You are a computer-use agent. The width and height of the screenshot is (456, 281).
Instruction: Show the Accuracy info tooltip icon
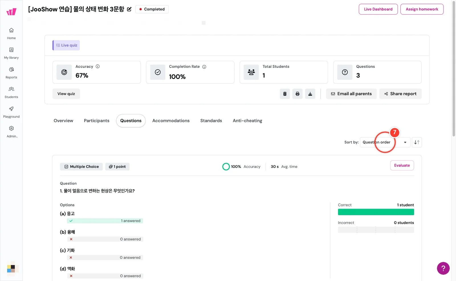98,66
